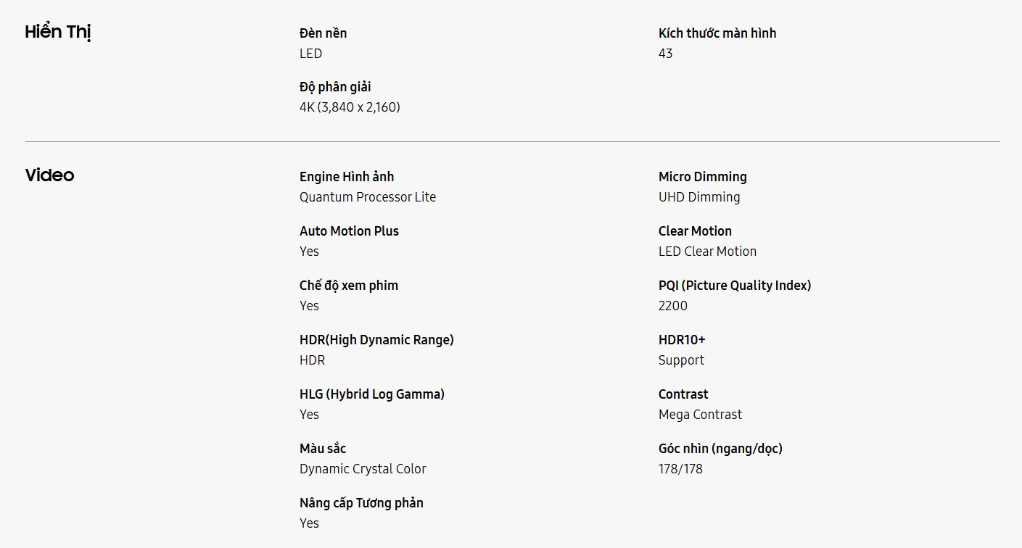Click the HDR10+ spec label

(x=682, y=340)
